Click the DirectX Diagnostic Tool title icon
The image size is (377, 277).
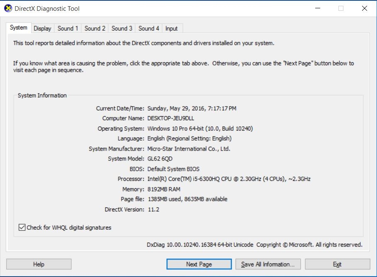coord(8,8)
